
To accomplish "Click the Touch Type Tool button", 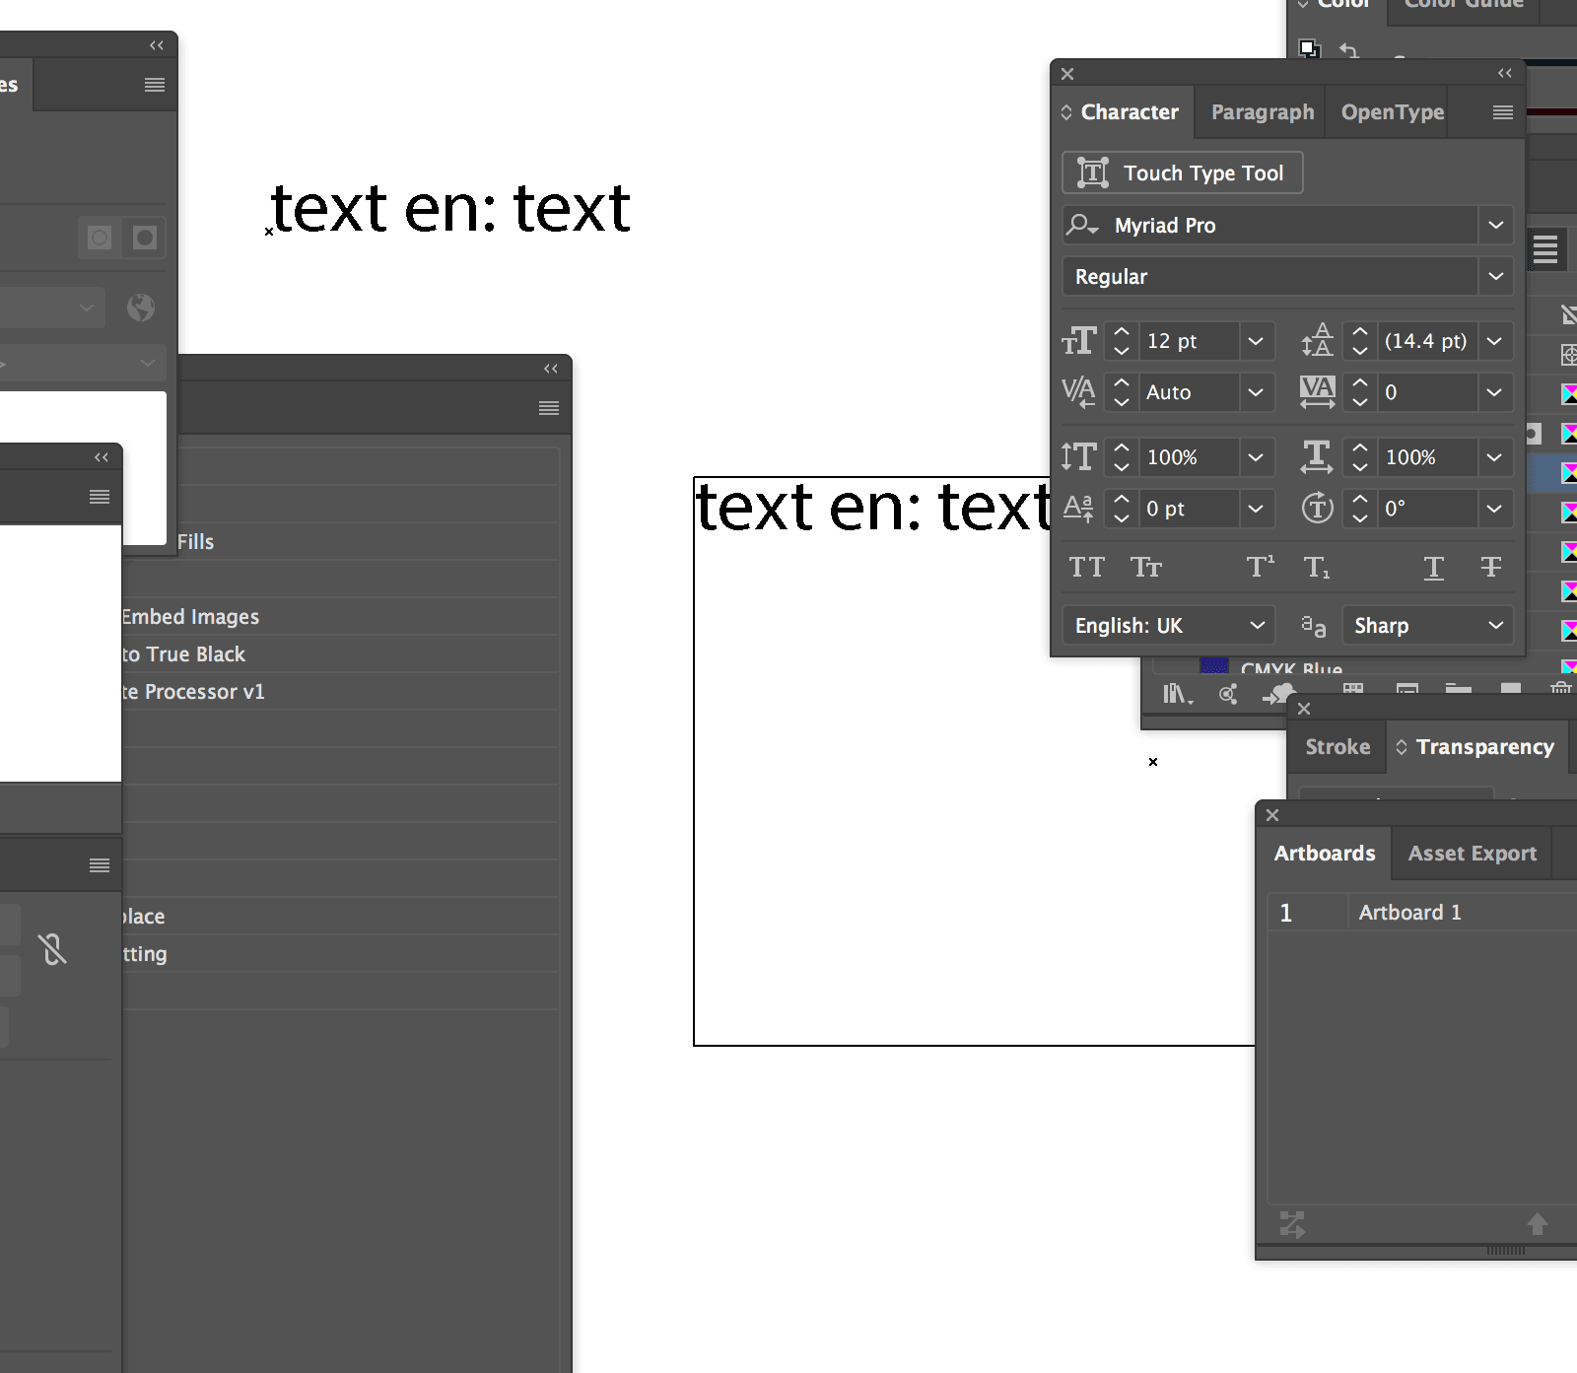I will (x=1182, y=172).
